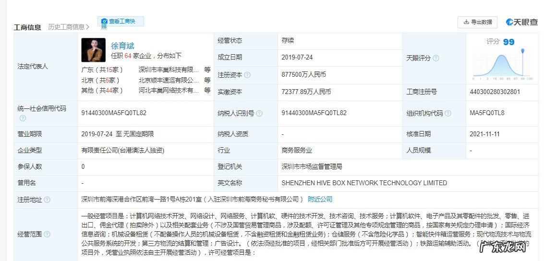Click 查看工商快照 button
This screenshot has height=261, width=544.
121,22
